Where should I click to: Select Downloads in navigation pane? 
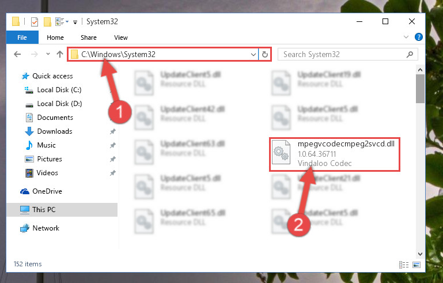(55, 131)
